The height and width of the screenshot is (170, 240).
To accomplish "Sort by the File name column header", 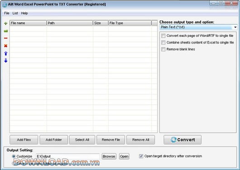I will coord(28,23).
